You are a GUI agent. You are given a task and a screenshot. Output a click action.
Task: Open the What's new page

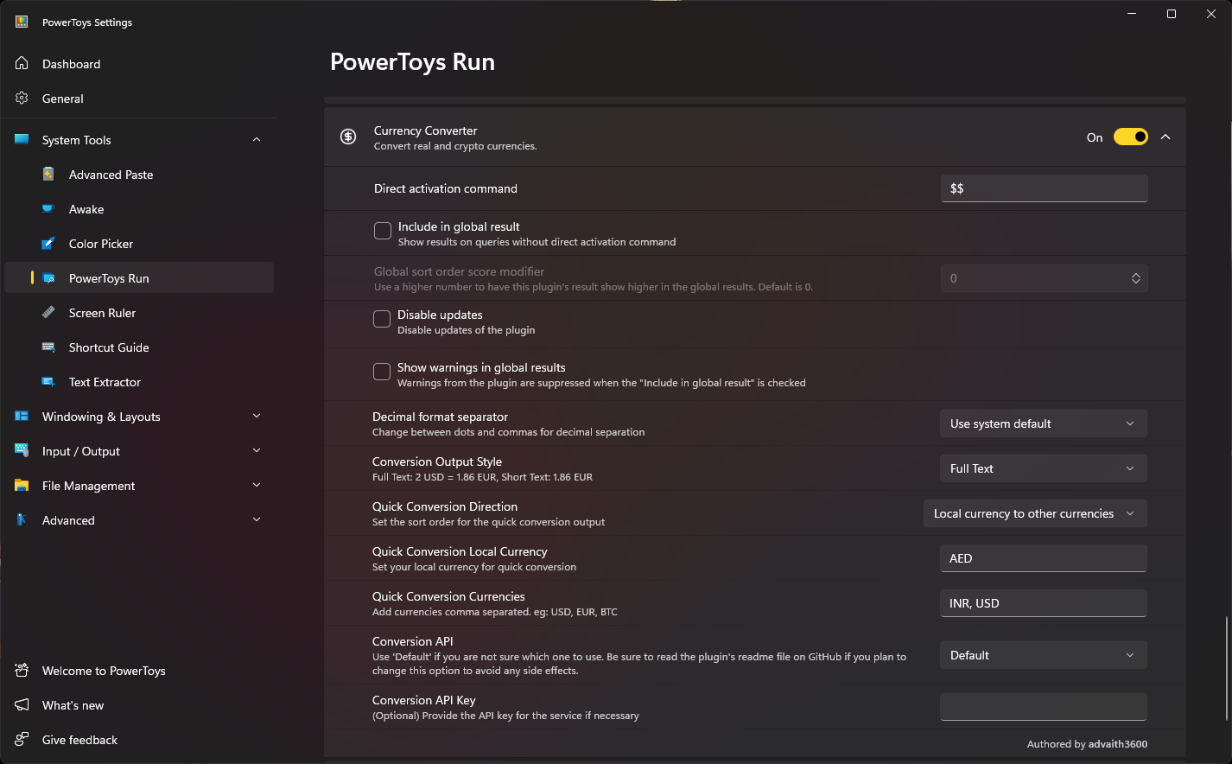coord(139,705)
